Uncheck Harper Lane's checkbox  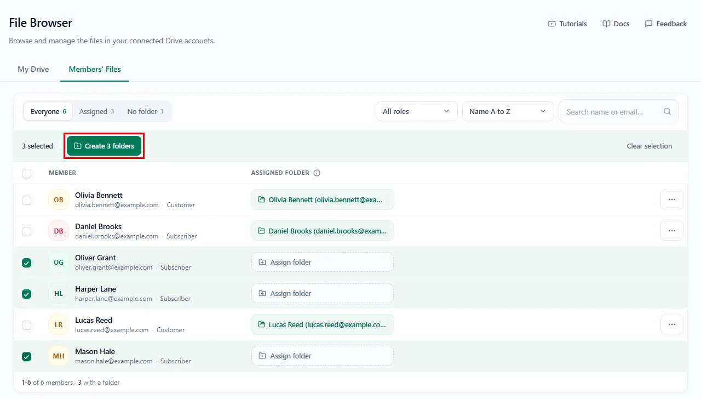click(26, 294)
